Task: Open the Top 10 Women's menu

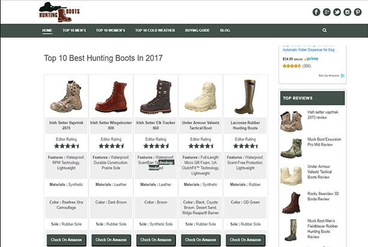Action: 110,30
